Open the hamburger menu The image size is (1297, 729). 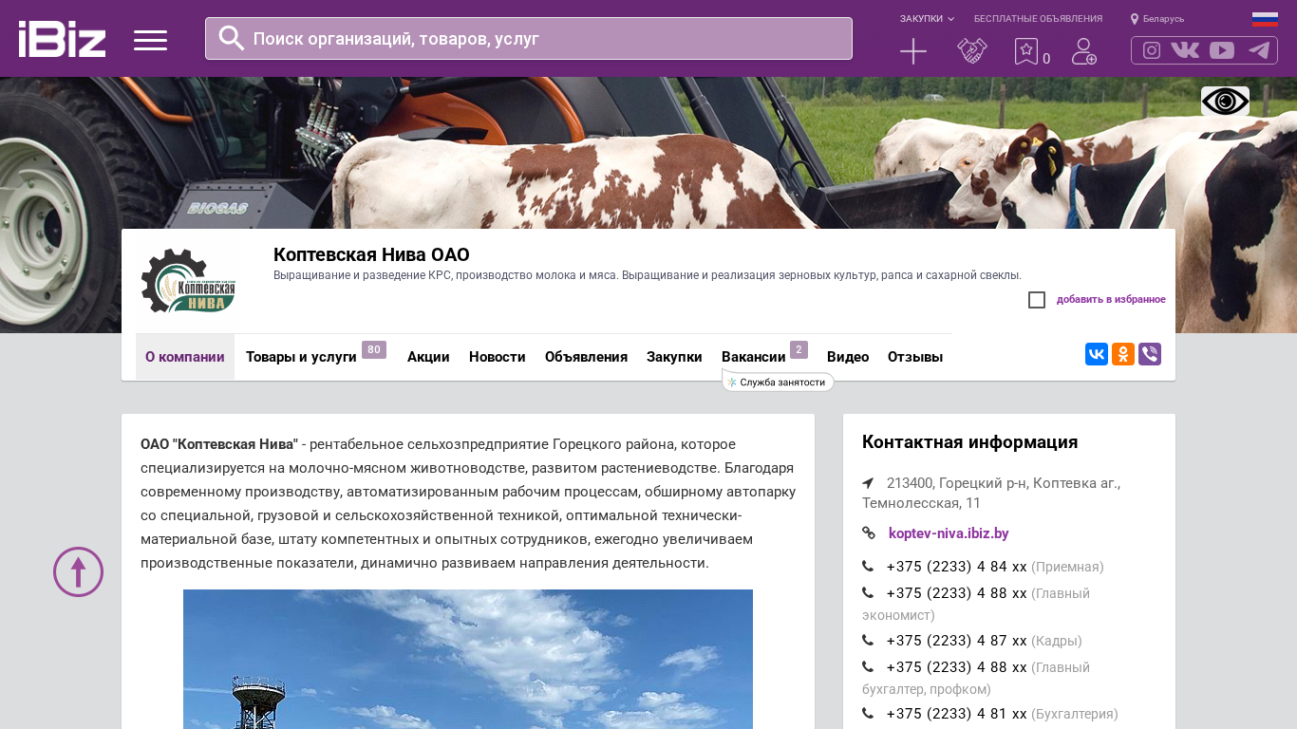coord(150,40)
